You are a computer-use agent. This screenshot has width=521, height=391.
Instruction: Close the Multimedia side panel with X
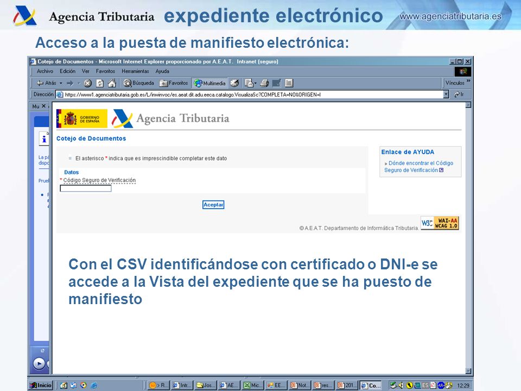43,106
